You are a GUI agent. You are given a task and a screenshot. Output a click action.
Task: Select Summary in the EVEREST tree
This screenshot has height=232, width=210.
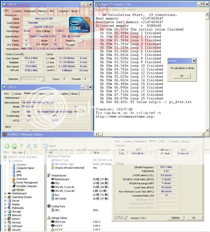pyautogui.click(x=21, y=164)
